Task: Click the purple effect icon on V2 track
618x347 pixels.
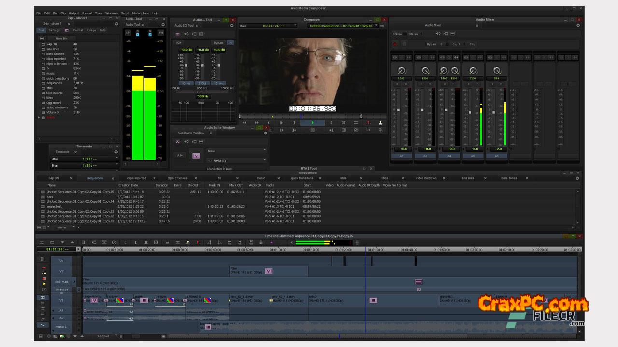Action: pyautogui.click(x=268, y=271)
